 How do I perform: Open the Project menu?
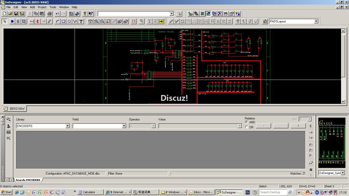coord(42,7)
